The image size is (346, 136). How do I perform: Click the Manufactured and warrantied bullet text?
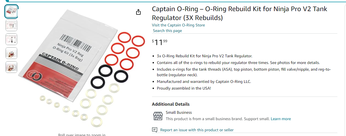pyautogui.click(x=204, y=81)
